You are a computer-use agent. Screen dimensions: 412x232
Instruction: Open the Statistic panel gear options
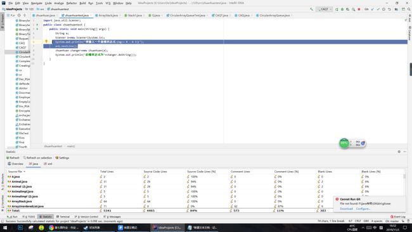tap(399, 151)
